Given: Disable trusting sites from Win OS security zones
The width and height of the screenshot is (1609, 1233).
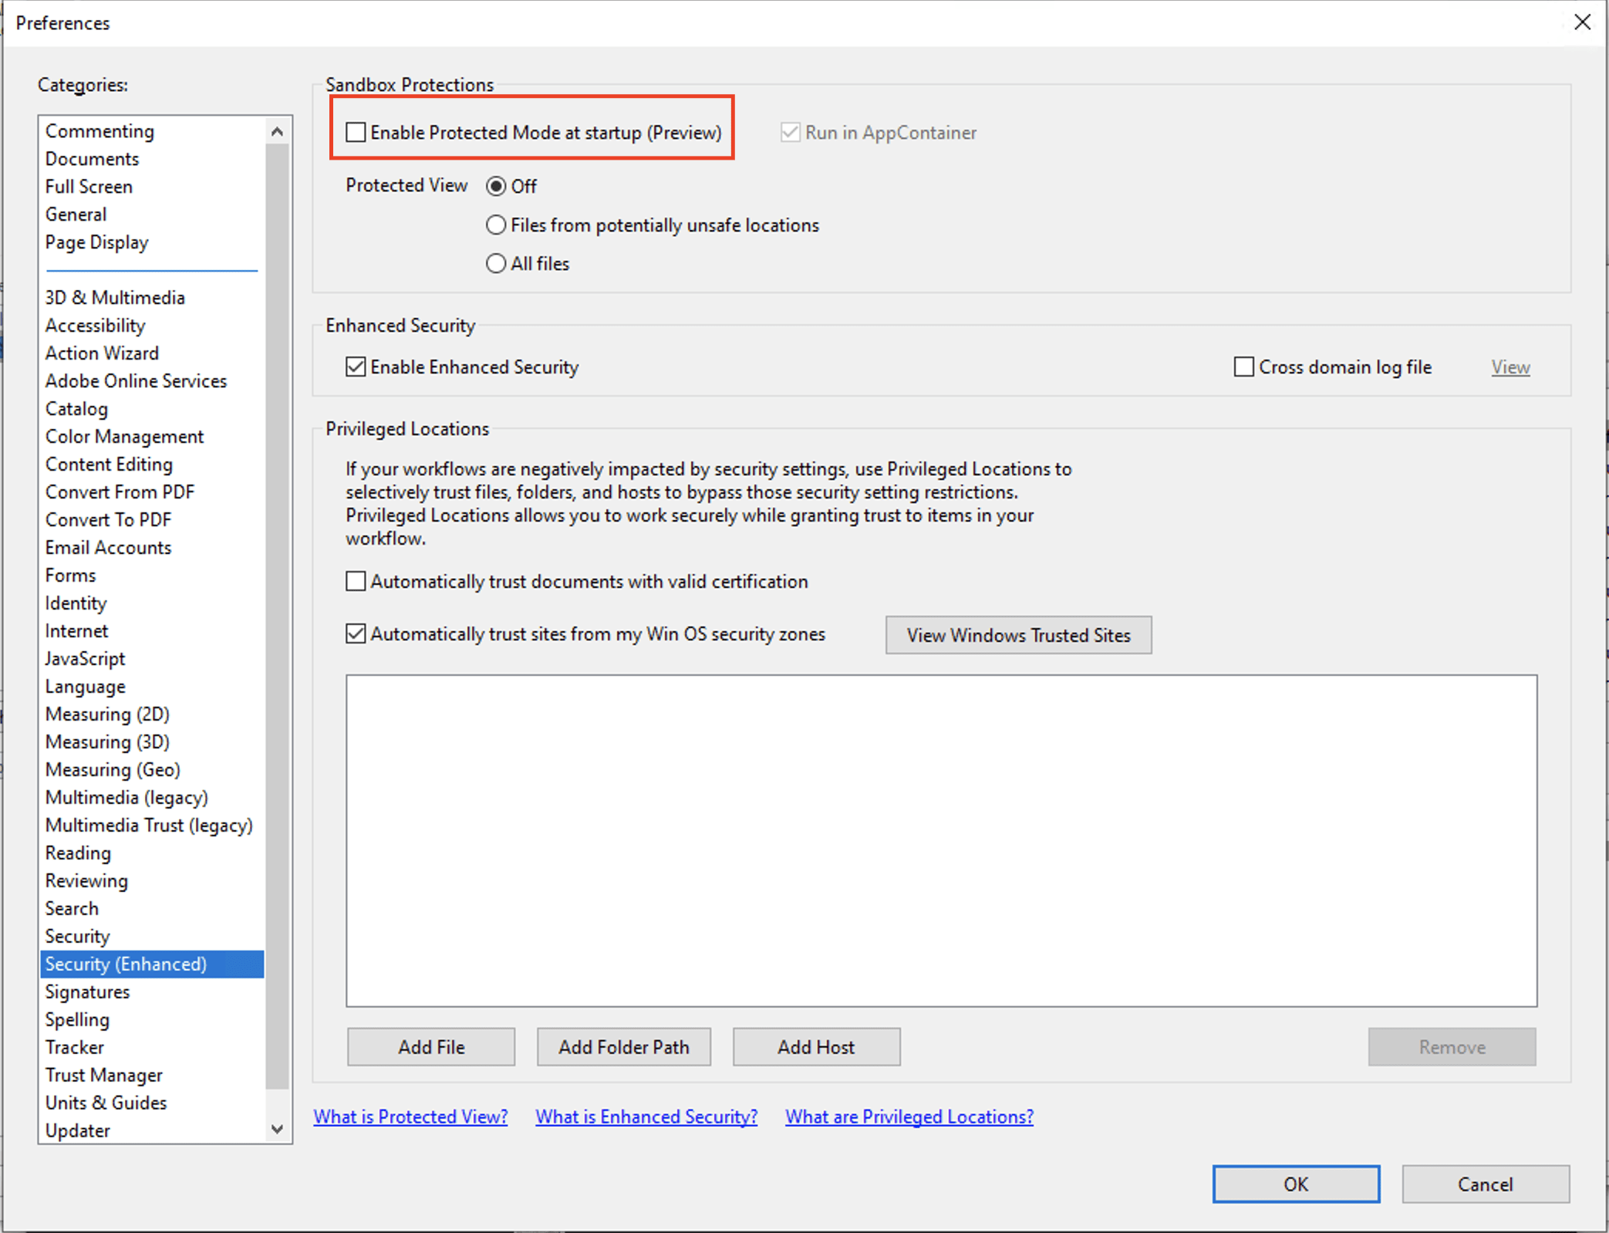Looking at the screenshot, I should 356,633.
